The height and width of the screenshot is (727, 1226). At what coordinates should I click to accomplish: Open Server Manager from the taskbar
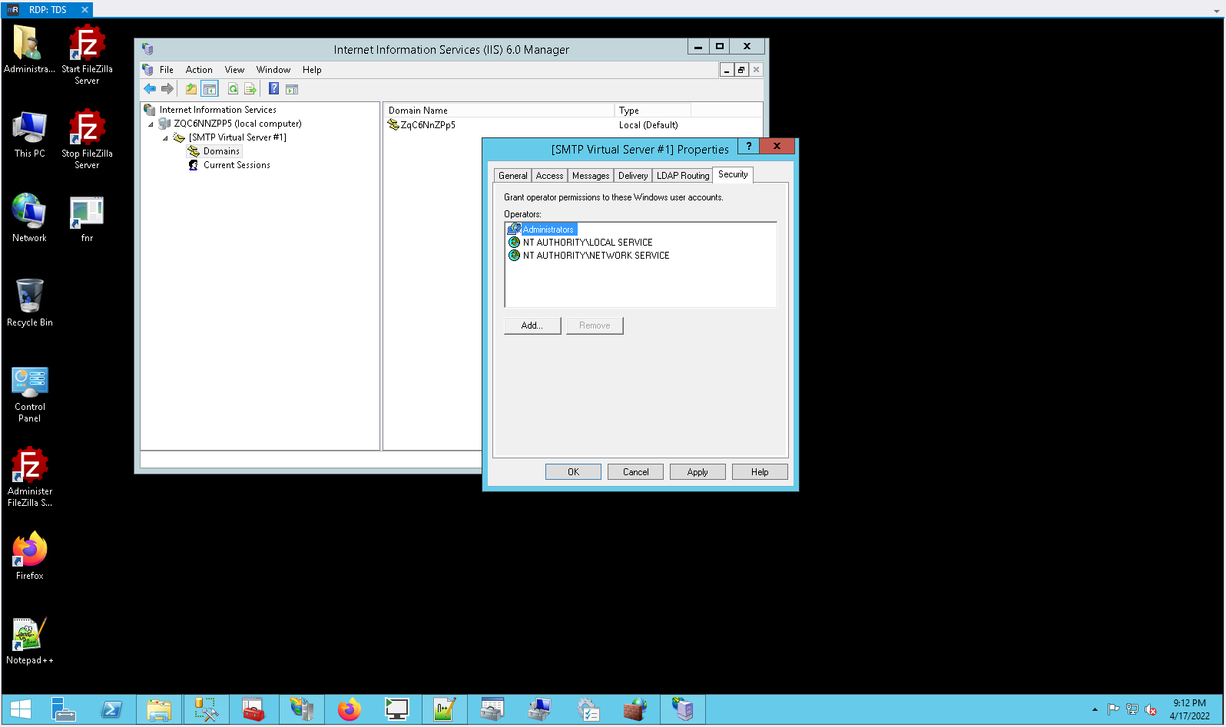pyautogui.click(x=63, y=709)
